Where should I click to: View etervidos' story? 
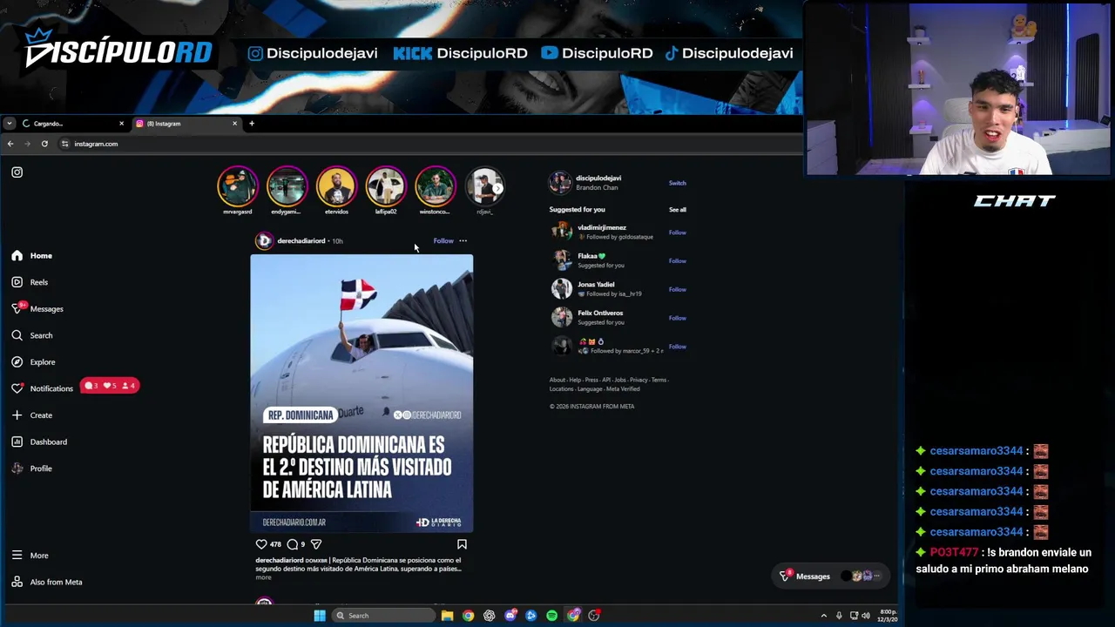336,186
